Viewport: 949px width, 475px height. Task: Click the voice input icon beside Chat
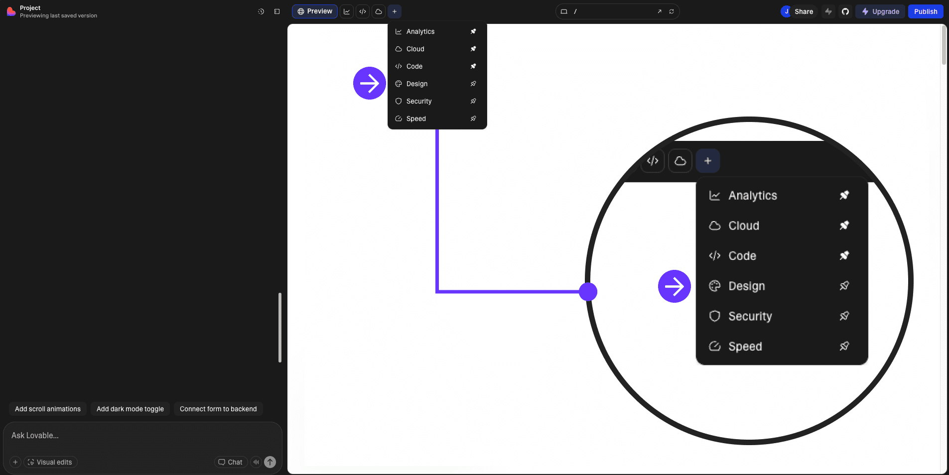pos(256,462)
